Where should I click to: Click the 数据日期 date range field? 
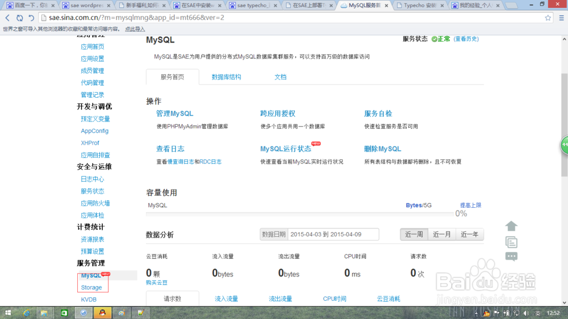click(333, 234)
